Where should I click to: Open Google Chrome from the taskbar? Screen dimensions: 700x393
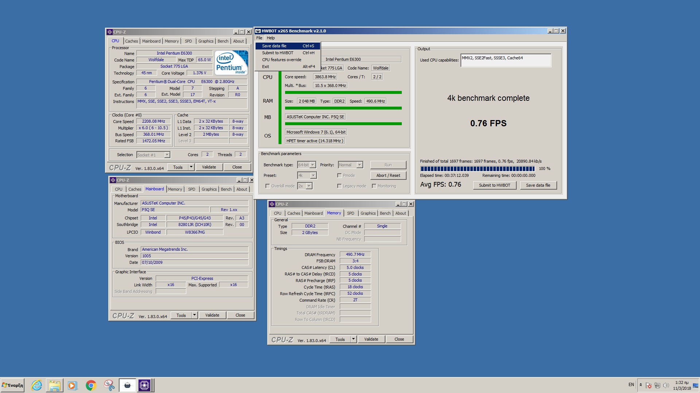pos(91,385)
